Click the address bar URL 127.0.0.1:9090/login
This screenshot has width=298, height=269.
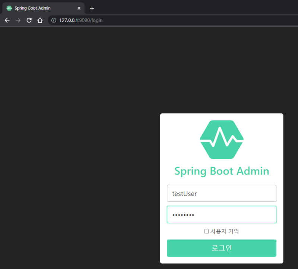click(x=81, y=20)
